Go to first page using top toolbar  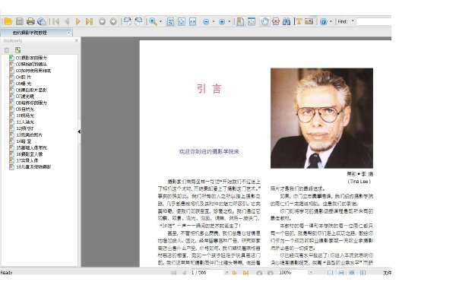click(x=55, y=21)
